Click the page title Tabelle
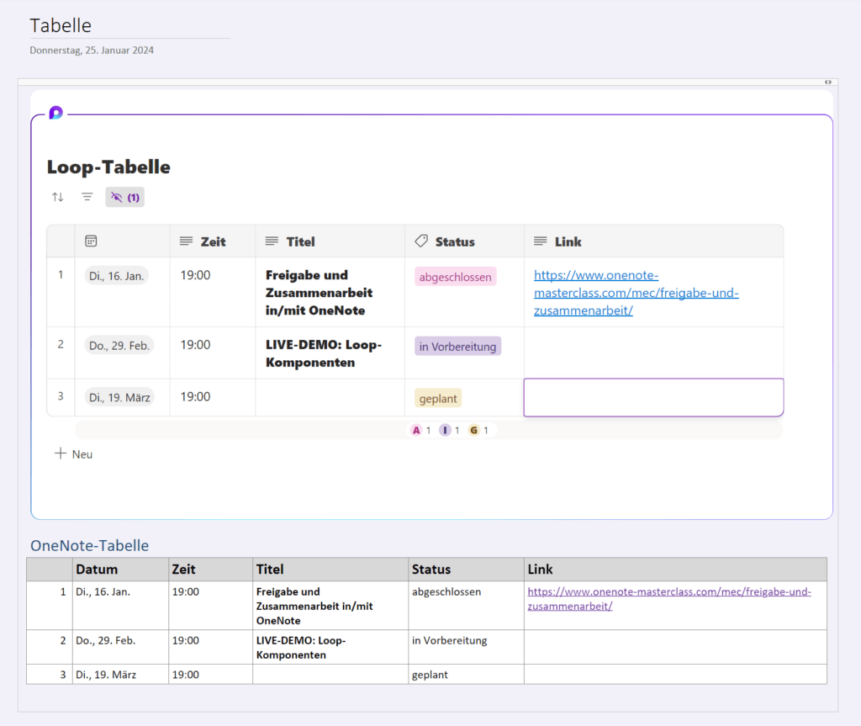Viewport: 861px width, 726px height. click(61, 25)
